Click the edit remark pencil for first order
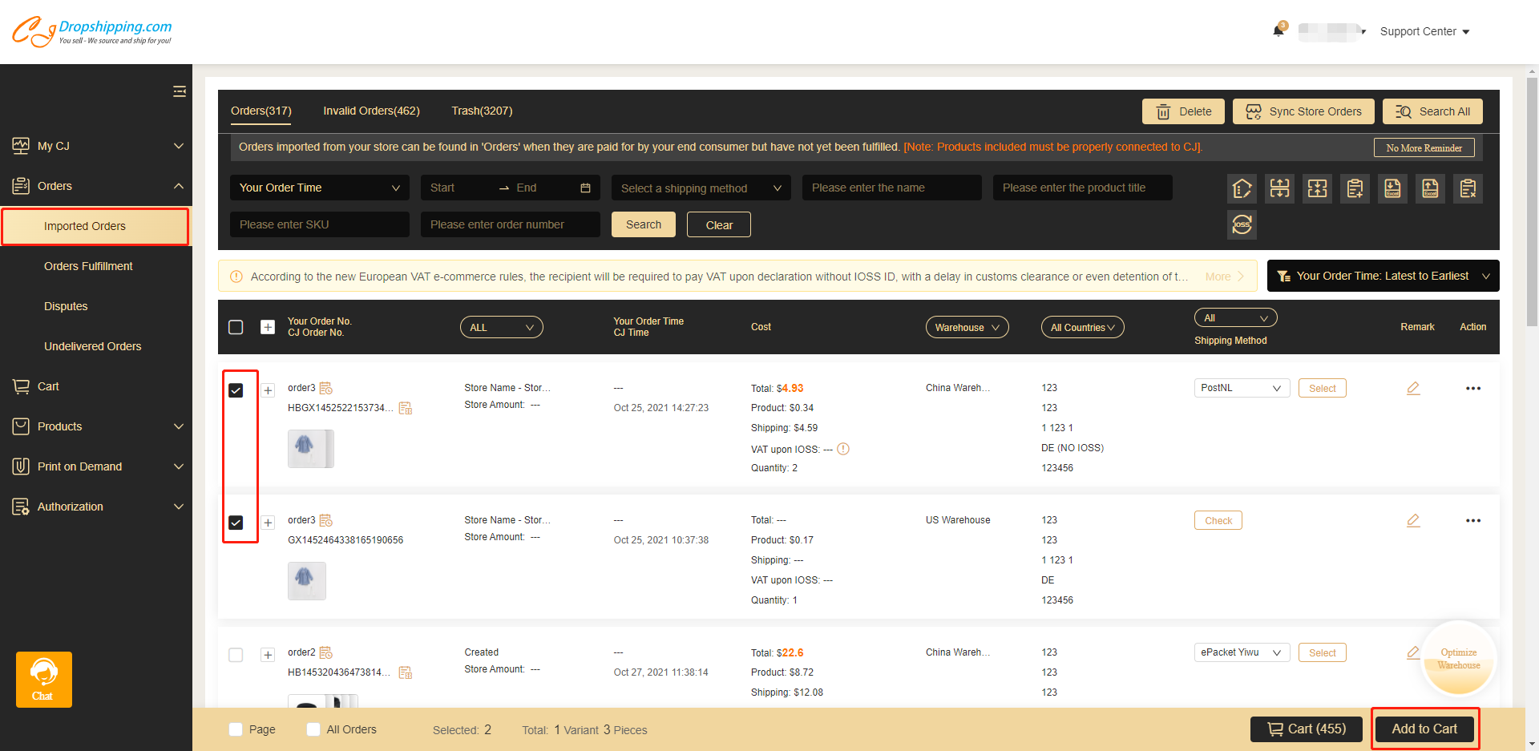This screenshot has width=1539, height=751. click(x=1413, y=388)
